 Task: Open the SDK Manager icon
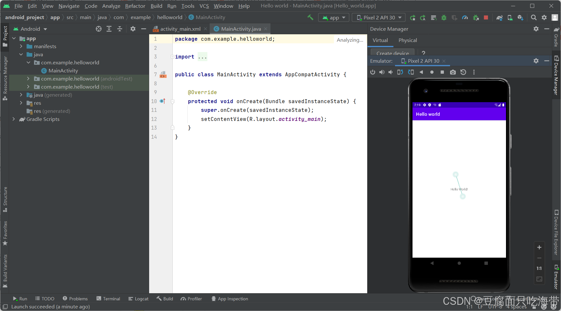click(520, 18)
